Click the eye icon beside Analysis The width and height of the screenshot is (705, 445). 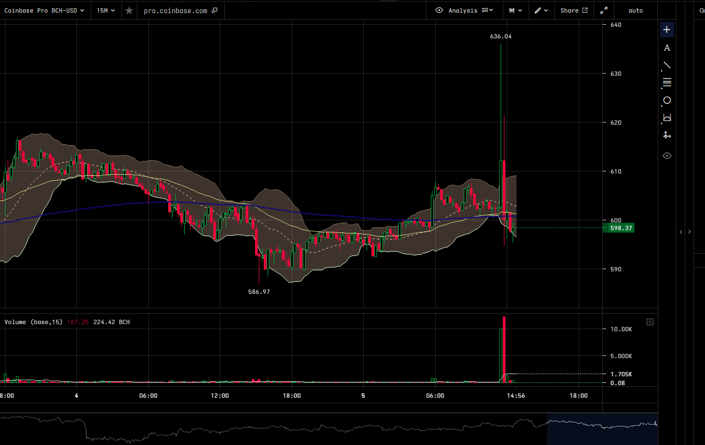[439, 10]
